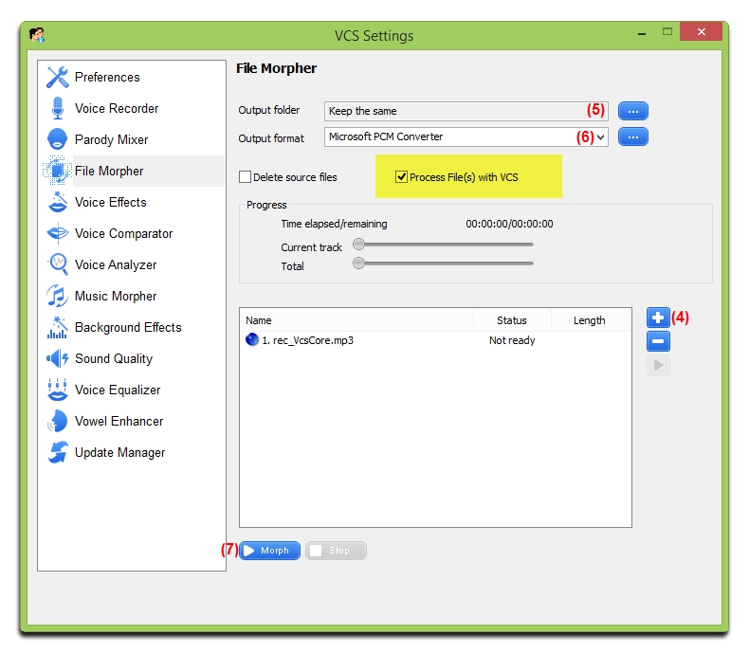Remove file with the blue minus icon
The height and width of the screenshot is (654, 749).
coord(658,341)
